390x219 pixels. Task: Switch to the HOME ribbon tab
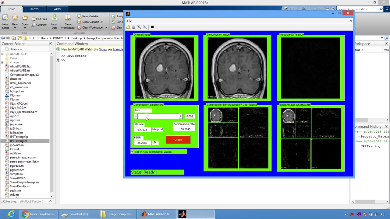pyautogui.click(x=11, y=9)
